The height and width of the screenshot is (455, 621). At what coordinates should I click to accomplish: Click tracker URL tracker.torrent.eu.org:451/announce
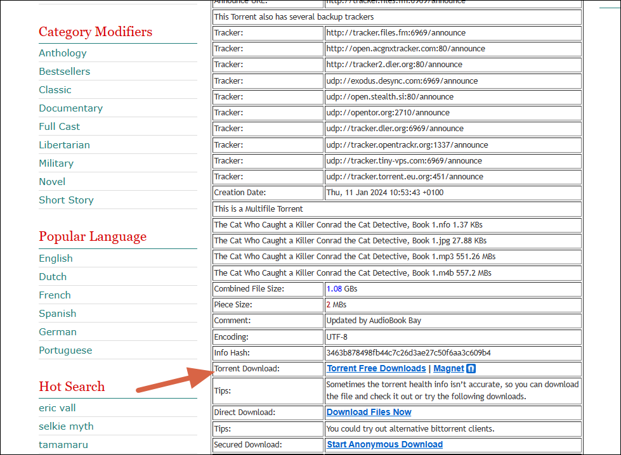tap(405, 176)
